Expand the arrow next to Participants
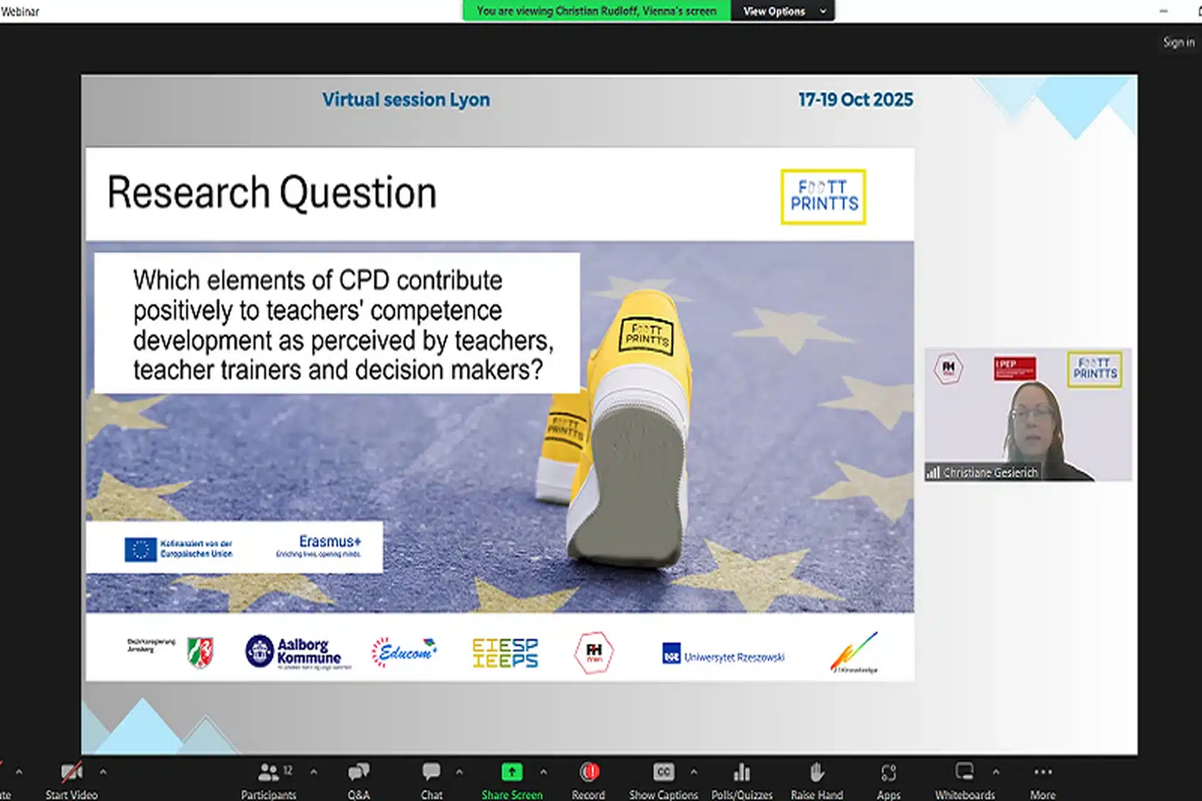The width and height of the screenshot is (1202, 801). tap(314, 772)
